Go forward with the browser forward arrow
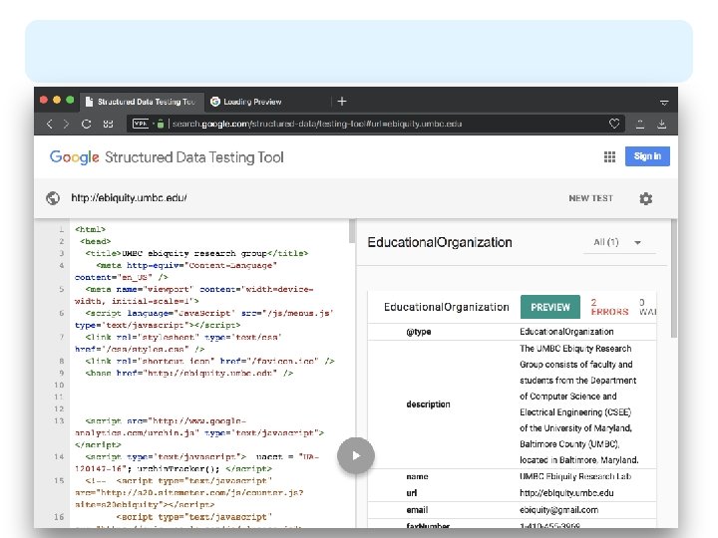 pyautogui.click(x=67, y=124)
